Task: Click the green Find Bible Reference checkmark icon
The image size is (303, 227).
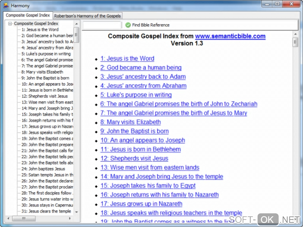Action: pos(128,25)
